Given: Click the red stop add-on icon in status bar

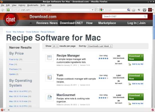Looking at the screenshot, I should coord(2,110).
